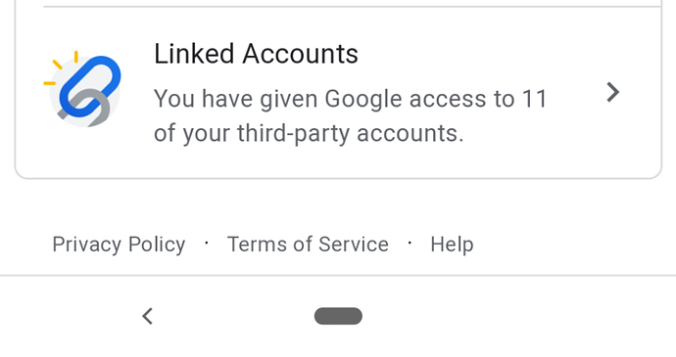Viewport: 676px width, 357px height.
Task: Tap the Android back arrow
Action: tap(147, 316)
